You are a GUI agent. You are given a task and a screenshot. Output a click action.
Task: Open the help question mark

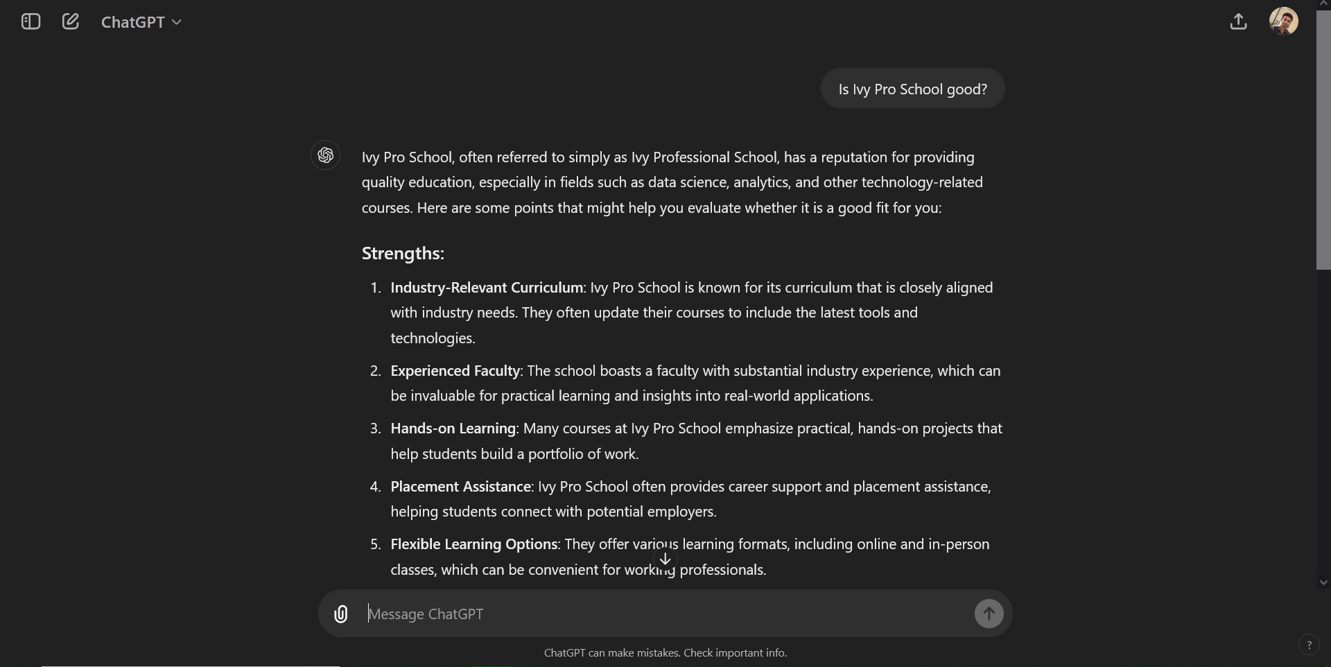pos(1310,644)
